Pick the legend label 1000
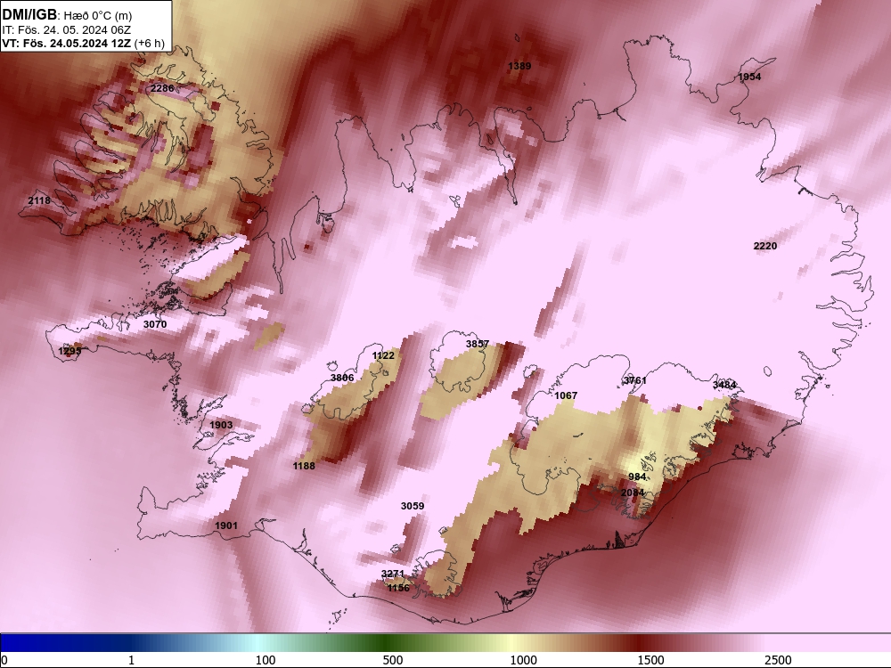The image size is (891, 668). pos(523,660)
